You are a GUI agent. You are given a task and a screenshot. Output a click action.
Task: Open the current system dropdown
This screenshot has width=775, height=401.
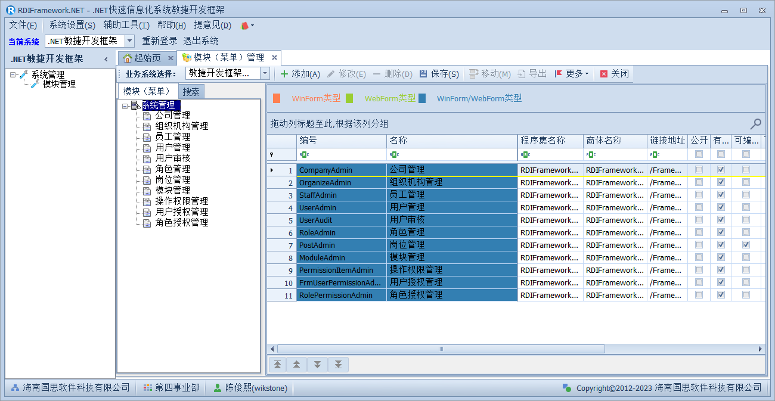tap(129, 41)
